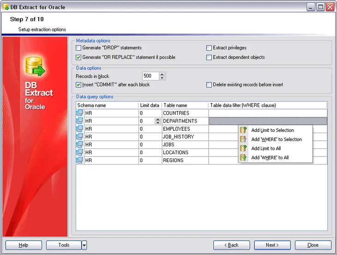
Task: Click the Add Limit to Selection icon
Action: point(243,130)
